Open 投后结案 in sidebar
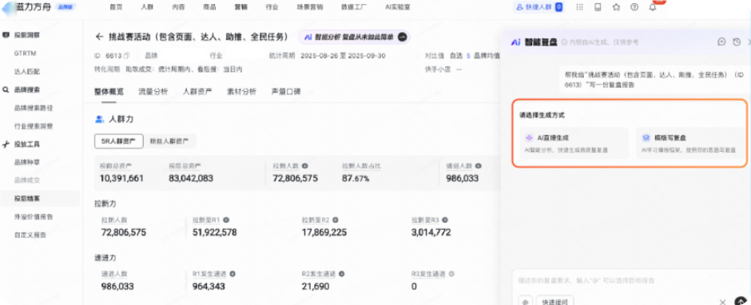The width and height of the screenshot is (751, 305). point(40,198)
